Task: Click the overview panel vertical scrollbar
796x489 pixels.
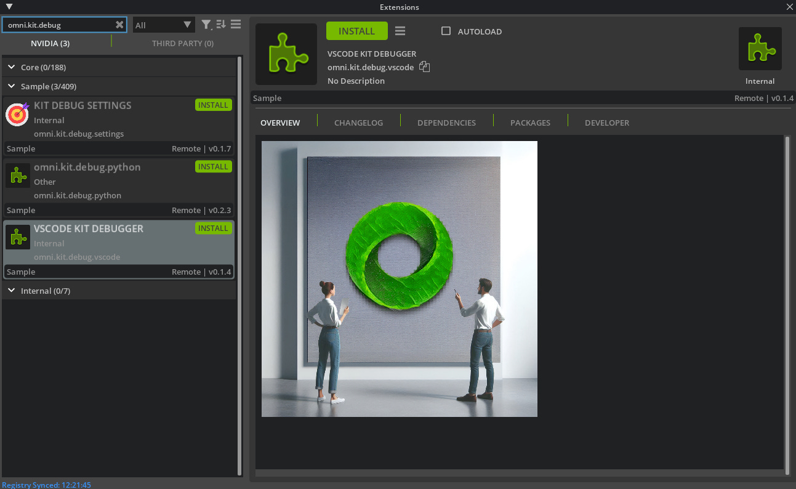Action: click(787, 304)
